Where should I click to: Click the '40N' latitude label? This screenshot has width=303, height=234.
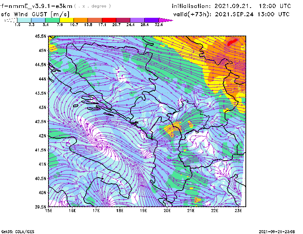point(43,193)
